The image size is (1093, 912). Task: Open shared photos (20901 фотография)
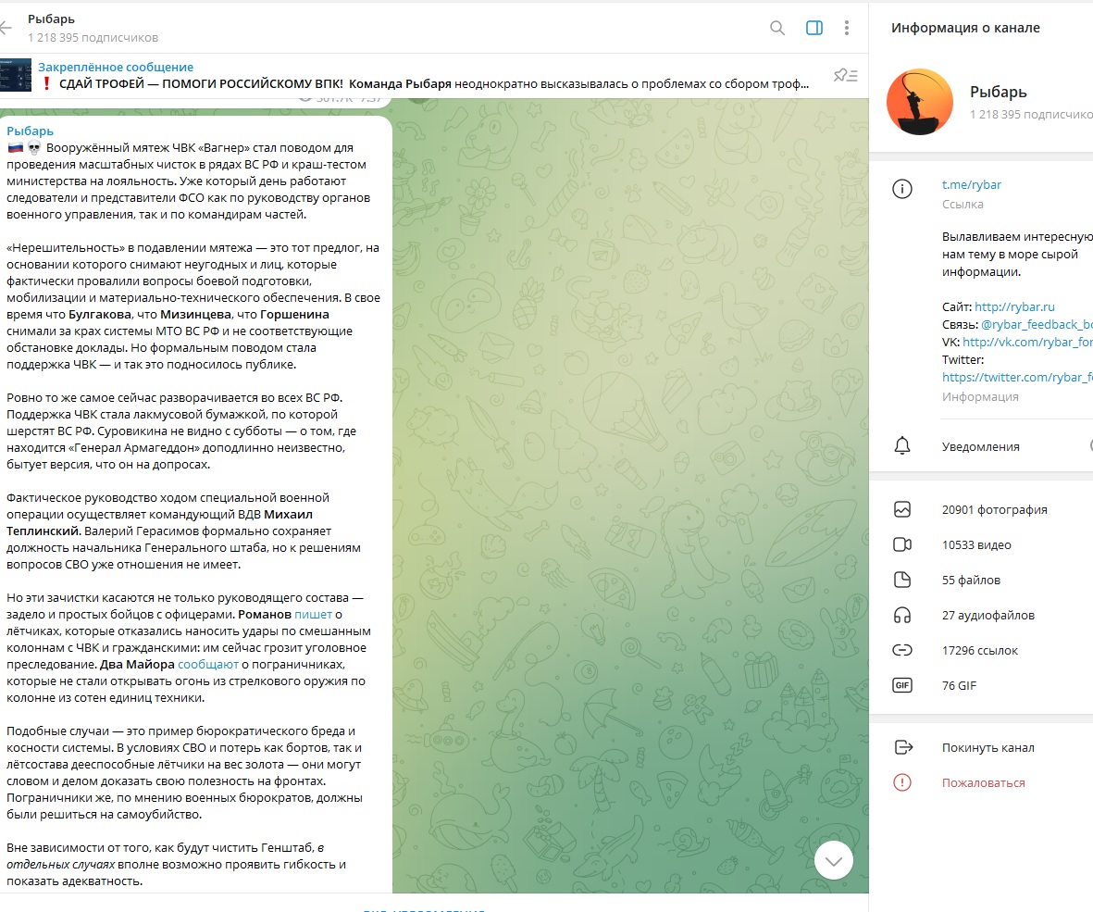(x=994, y=509)
